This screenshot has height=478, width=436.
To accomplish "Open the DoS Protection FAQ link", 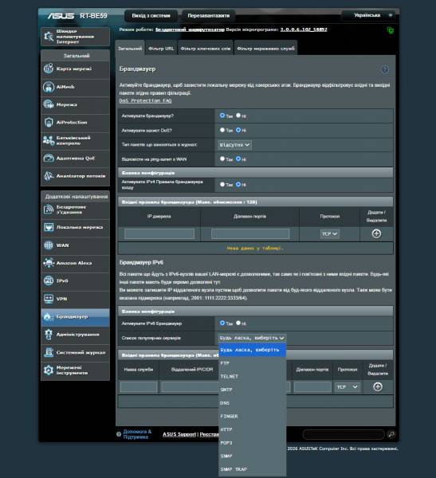I will [x=145, y=100].
